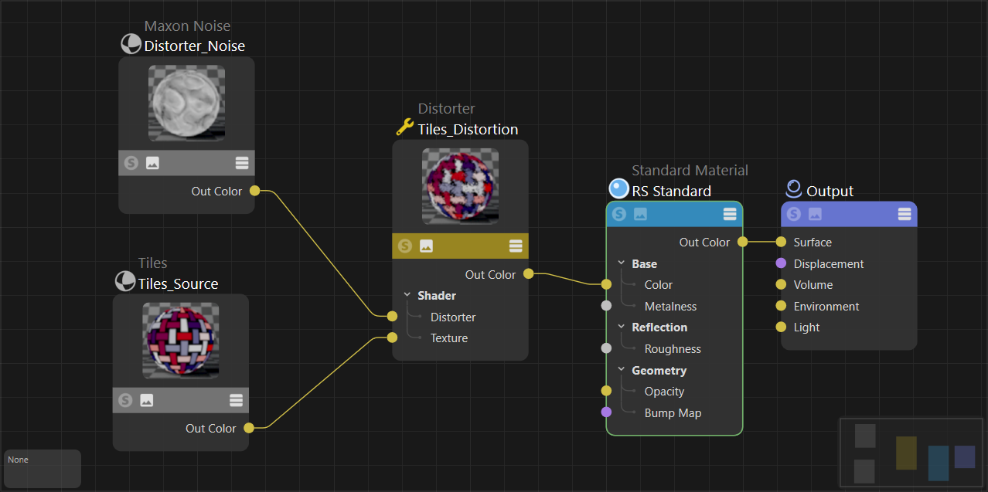Click the Displacement input port on Output
This screenshot has height=492, width=988.
[x=781, y=263]
